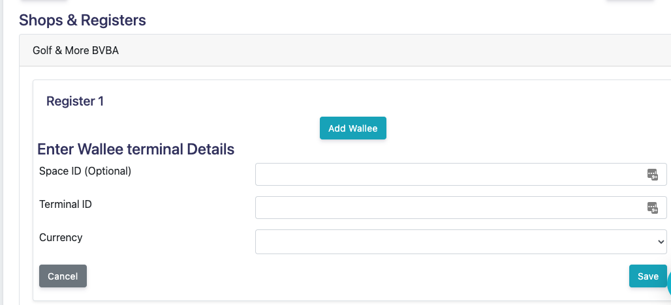Click the Currency dropdown chevron arrow
671x305 pixels.
tap(661, 242)
